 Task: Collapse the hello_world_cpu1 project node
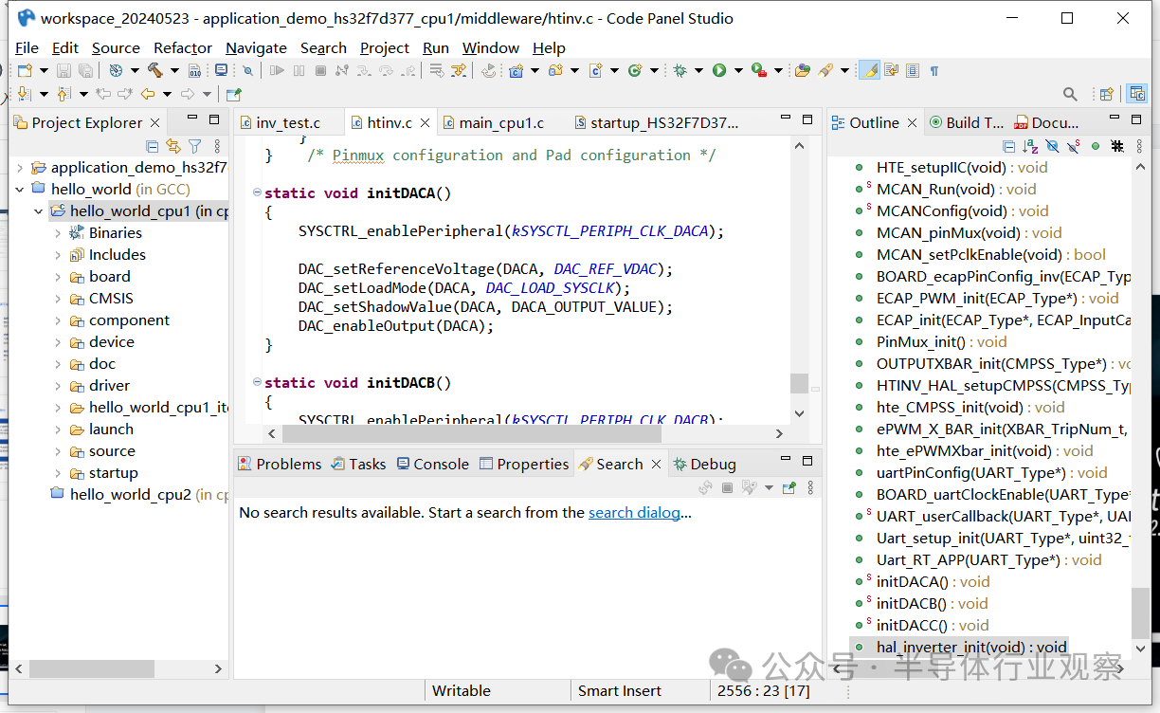click(39, 211)
